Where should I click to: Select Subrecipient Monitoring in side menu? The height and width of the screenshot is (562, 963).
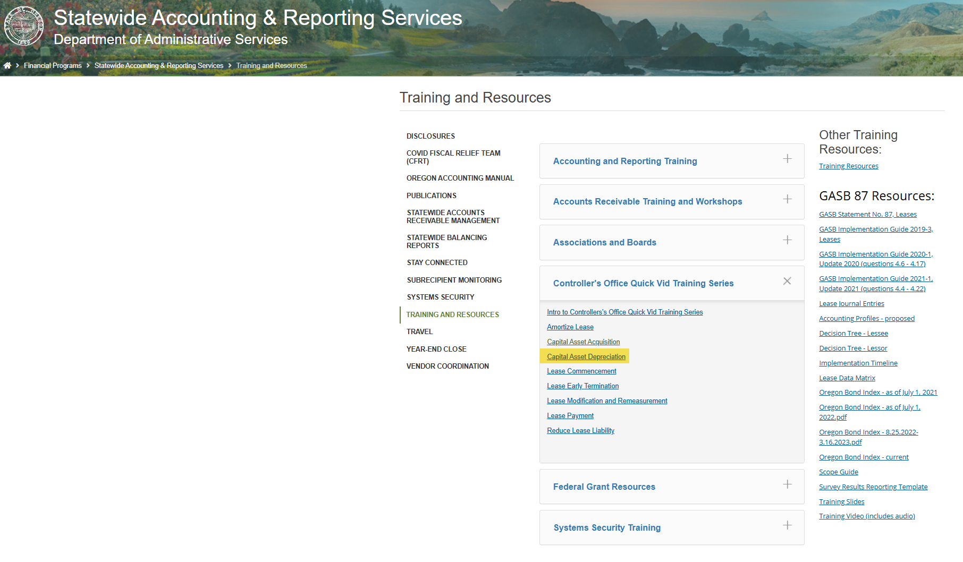click(454, 280)
